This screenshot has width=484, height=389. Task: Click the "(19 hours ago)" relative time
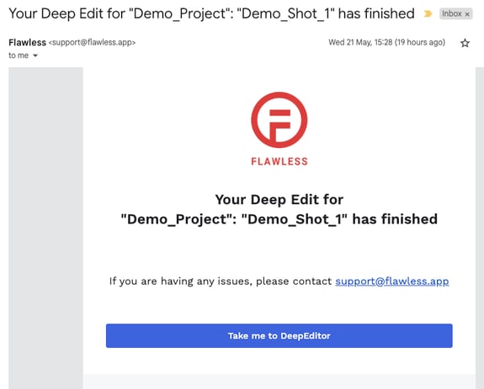(x=420, y=42)
